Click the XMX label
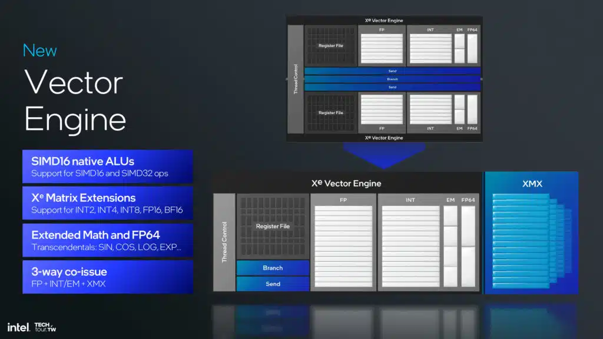603x339 pixels. point(532,184)
